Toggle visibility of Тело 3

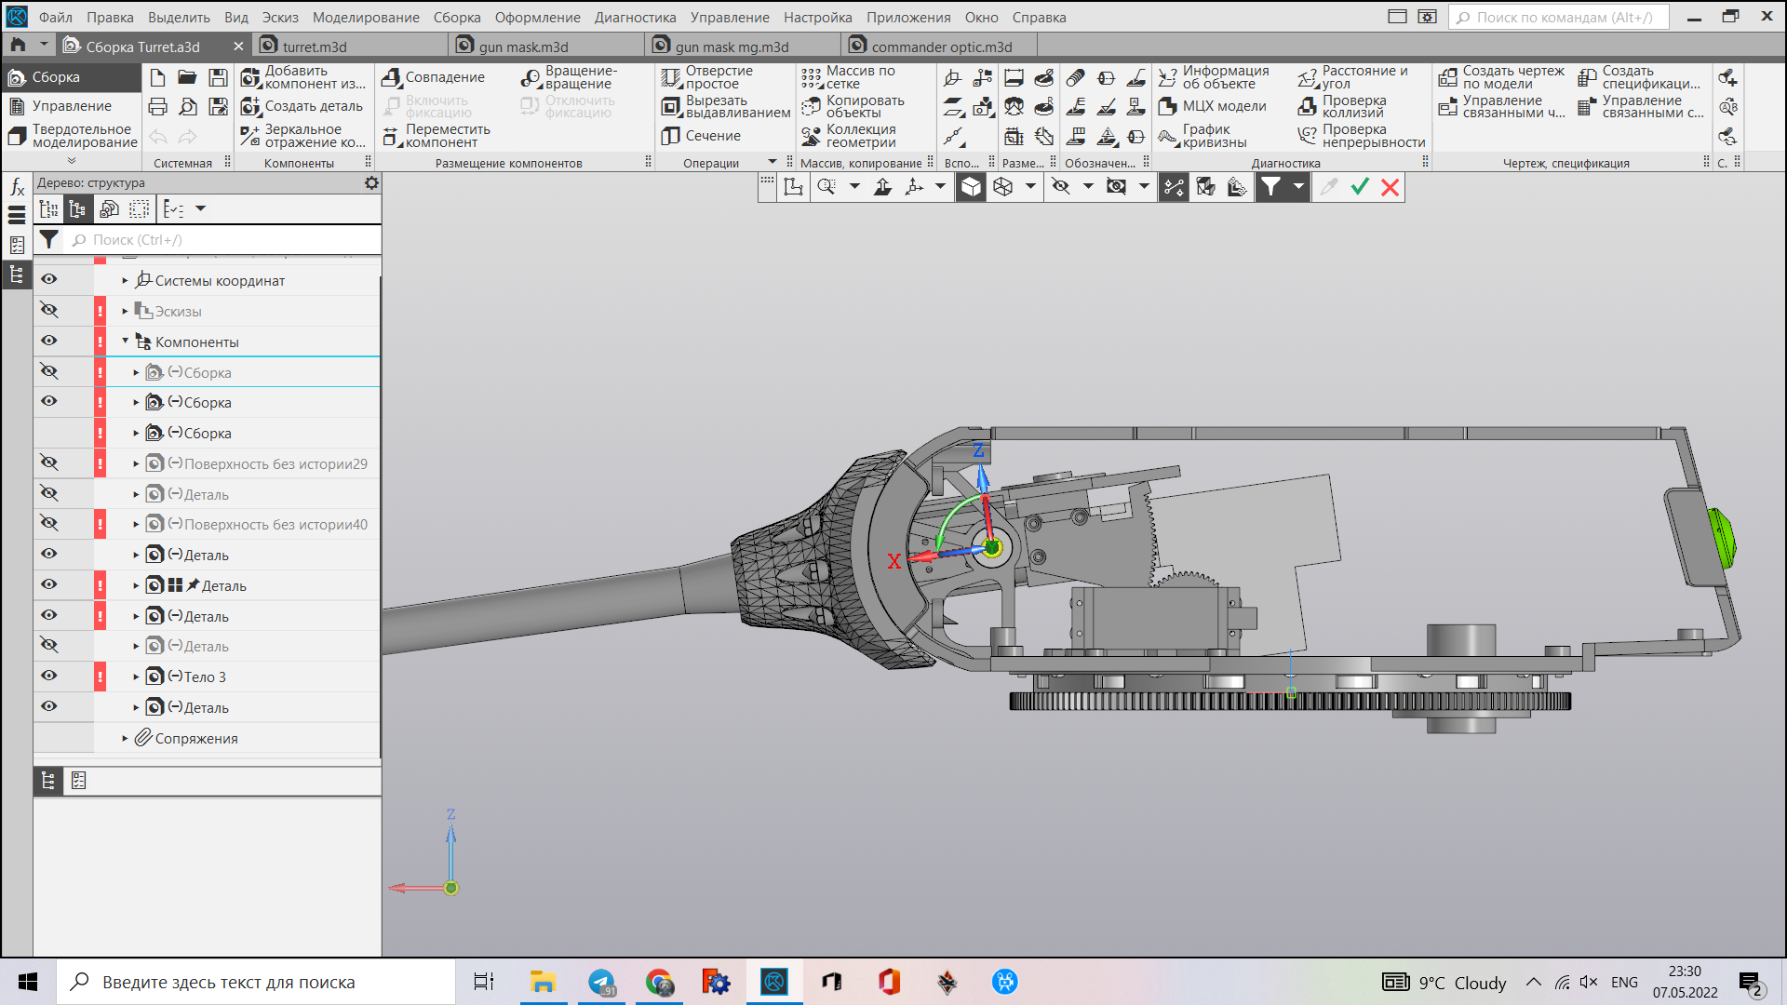(48, 676)
